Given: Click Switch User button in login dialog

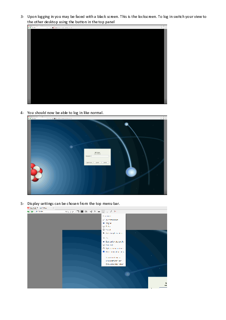Looking at the screenshot, I should (x=89, y=163).
